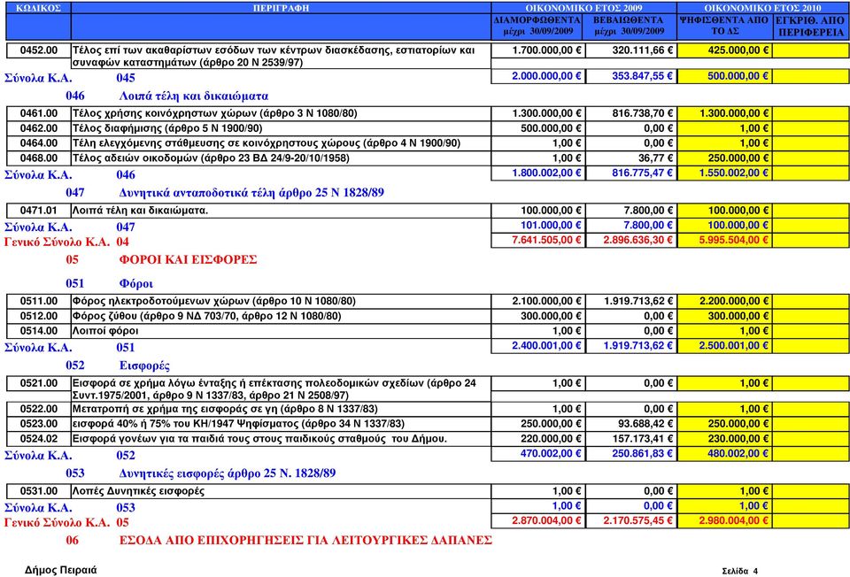This screenshot has width=850, height=577.
Task: Select yellow cell 230.000,00 €
Action: click(x=725, y=439)
